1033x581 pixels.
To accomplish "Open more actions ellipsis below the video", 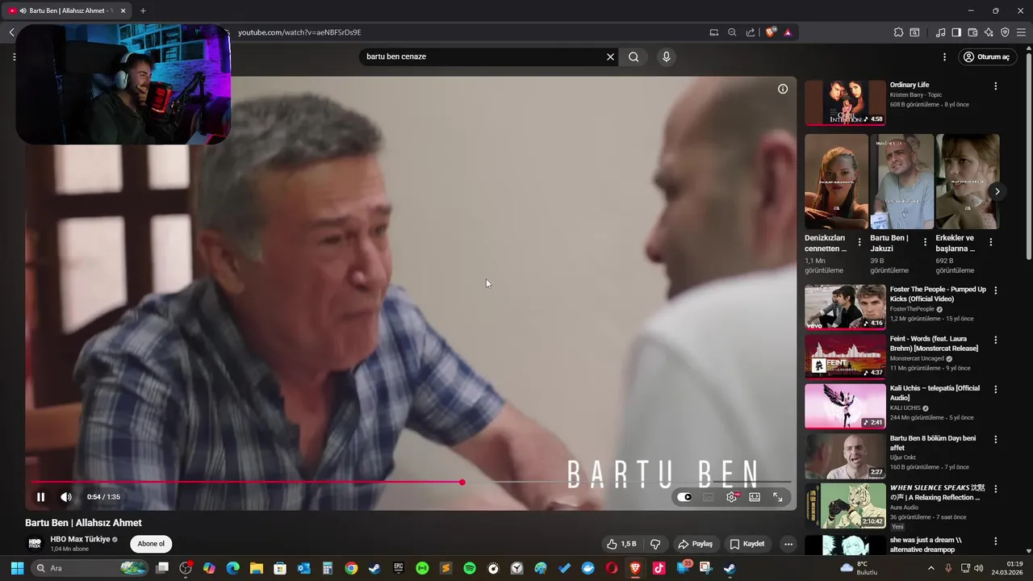I will tap(788, 544).
